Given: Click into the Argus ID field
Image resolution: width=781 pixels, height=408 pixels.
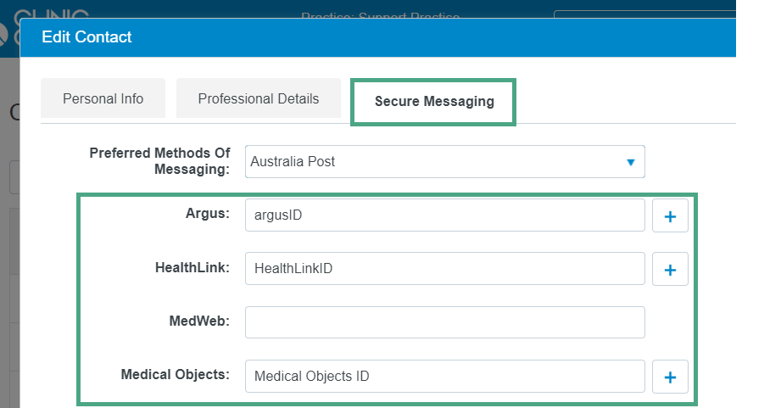Looking at the screenshot, I should coord(445,215).
